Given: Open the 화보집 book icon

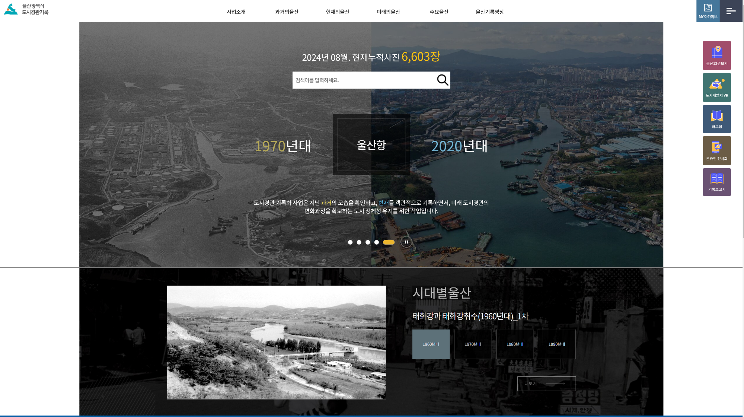Looking at the screenshot, I should tap(716, 119).
